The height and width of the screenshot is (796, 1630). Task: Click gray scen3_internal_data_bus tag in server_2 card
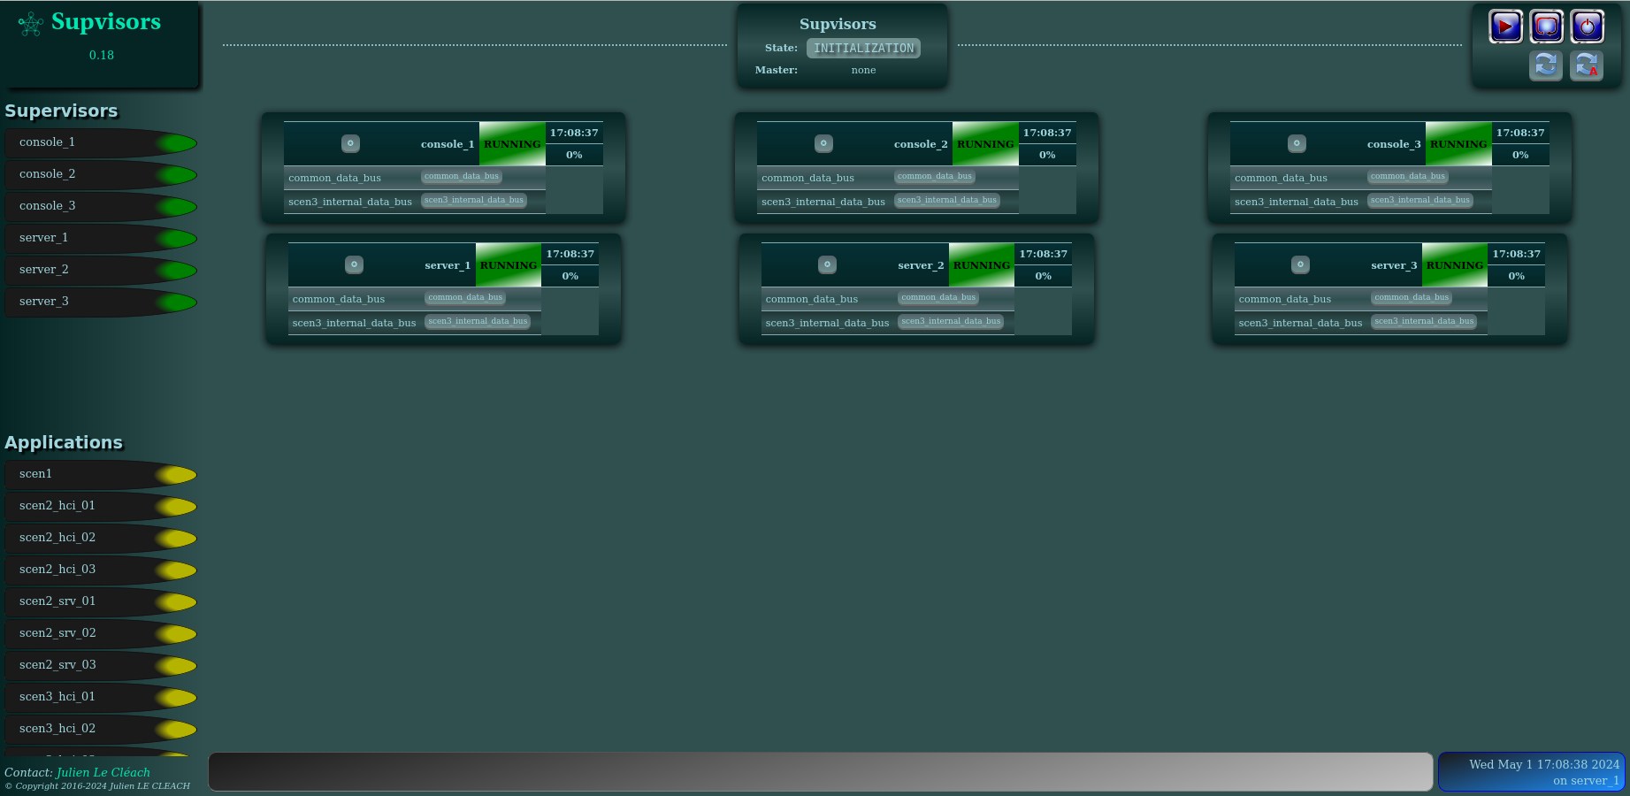951,321
